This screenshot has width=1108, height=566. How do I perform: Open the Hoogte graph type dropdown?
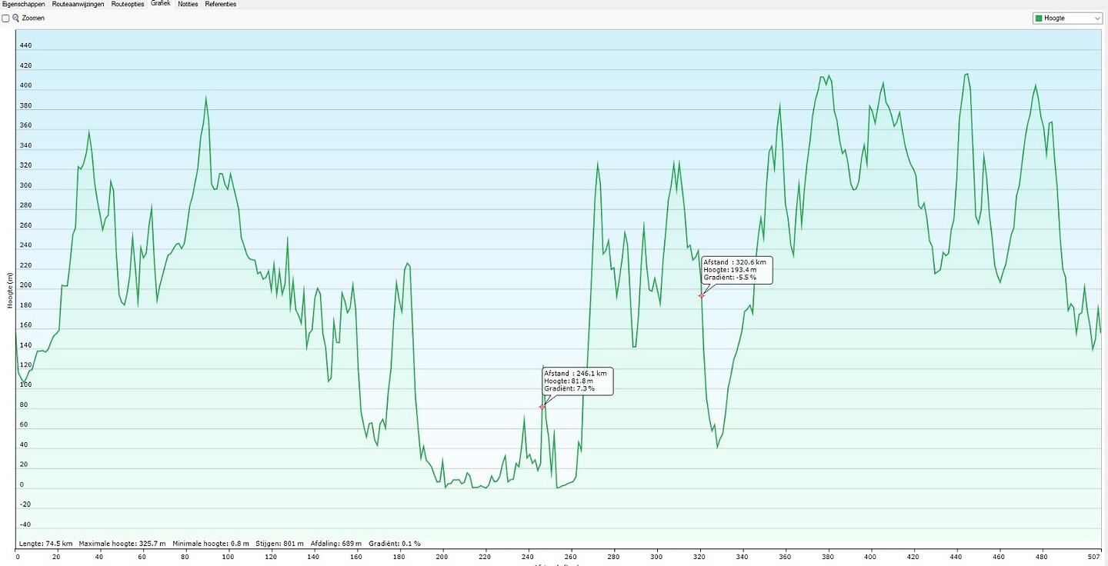(1067, 18)
